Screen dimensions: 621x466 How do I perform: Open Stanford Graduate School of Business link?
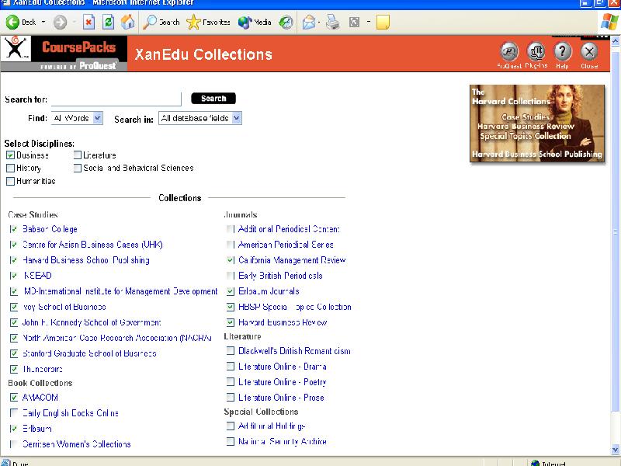click(89, 353)
